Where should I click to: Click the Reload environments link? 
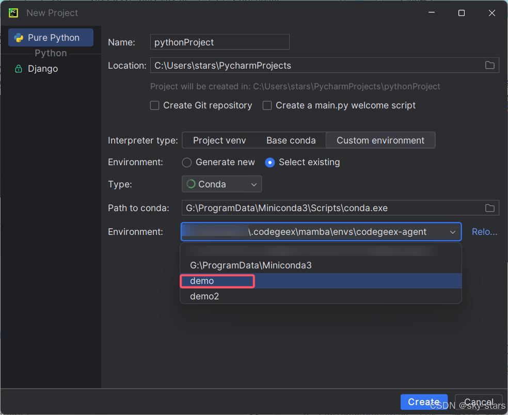(484, 232)
